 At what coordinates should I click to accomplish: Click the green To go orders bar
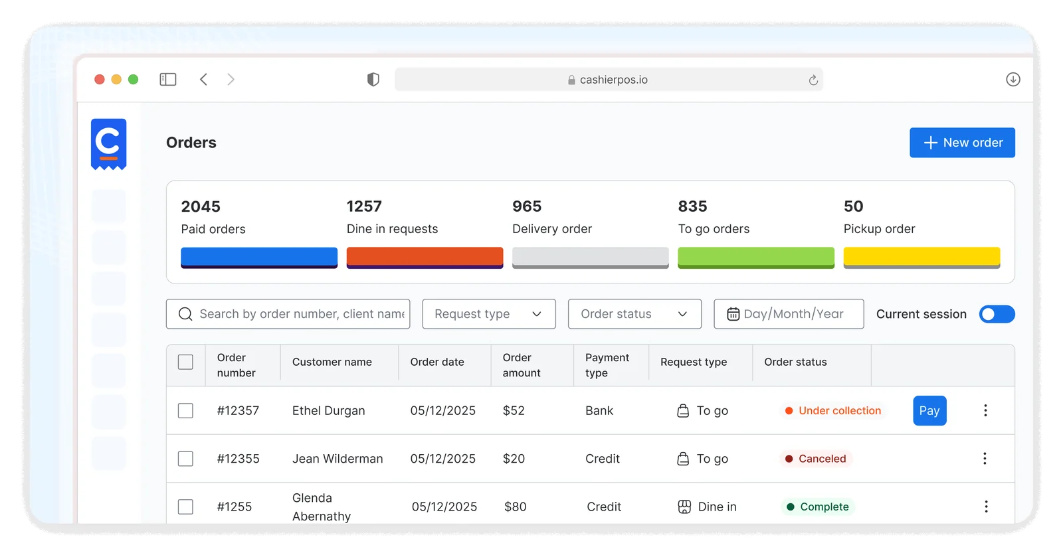point(756,258)
